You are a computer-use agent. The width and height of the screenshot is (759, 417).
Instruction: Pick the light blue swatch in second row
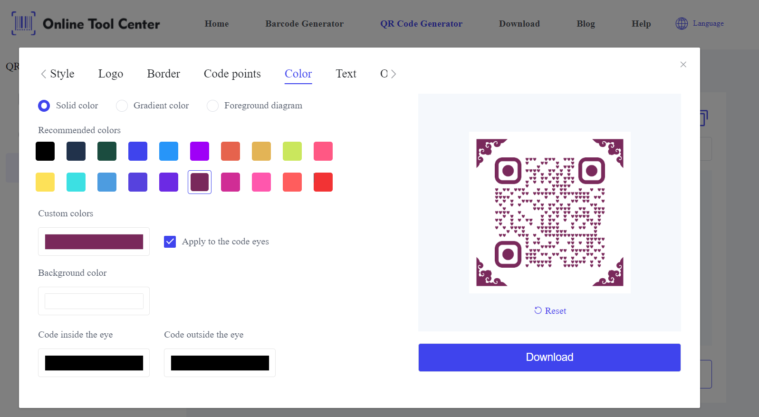coord(107,182)
